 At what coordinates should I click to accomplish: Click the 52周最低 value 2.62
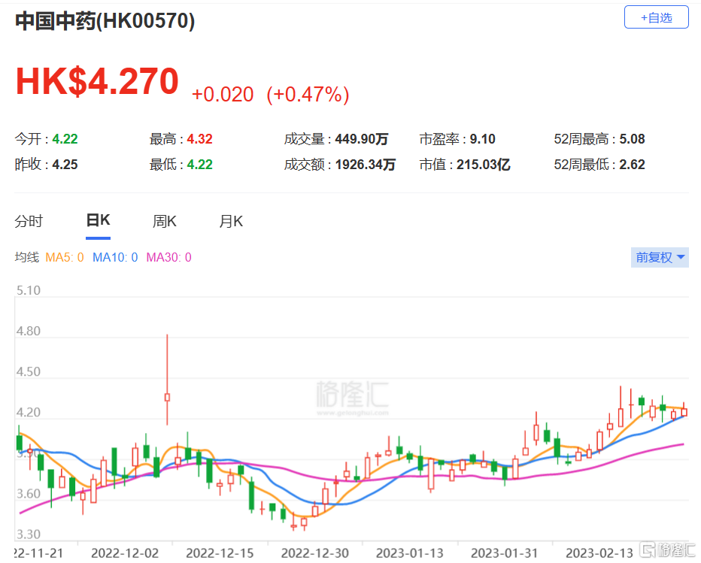coord(632,165)
